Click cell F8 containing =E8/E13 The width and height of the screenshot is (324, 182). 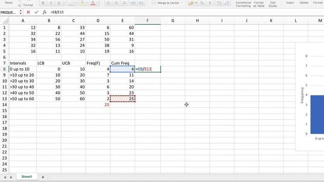tap(147, 69)
